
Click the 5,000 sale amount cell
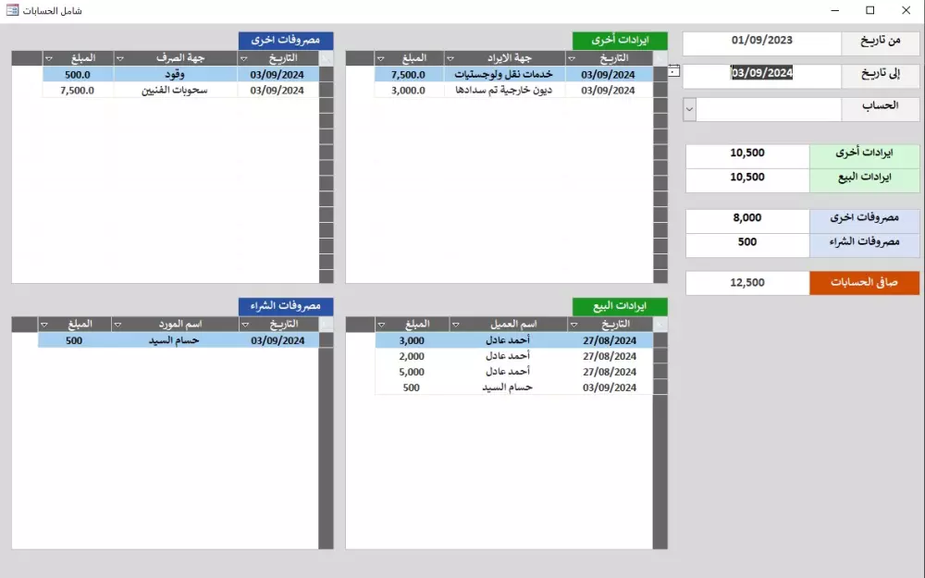pyautogui.click(x=412, y=372)
